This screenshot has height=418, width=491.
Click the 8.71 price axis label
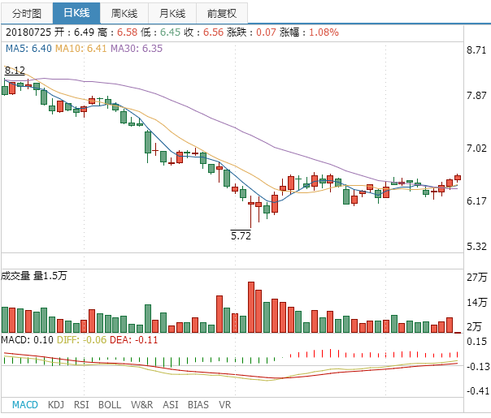pos(476,50)
